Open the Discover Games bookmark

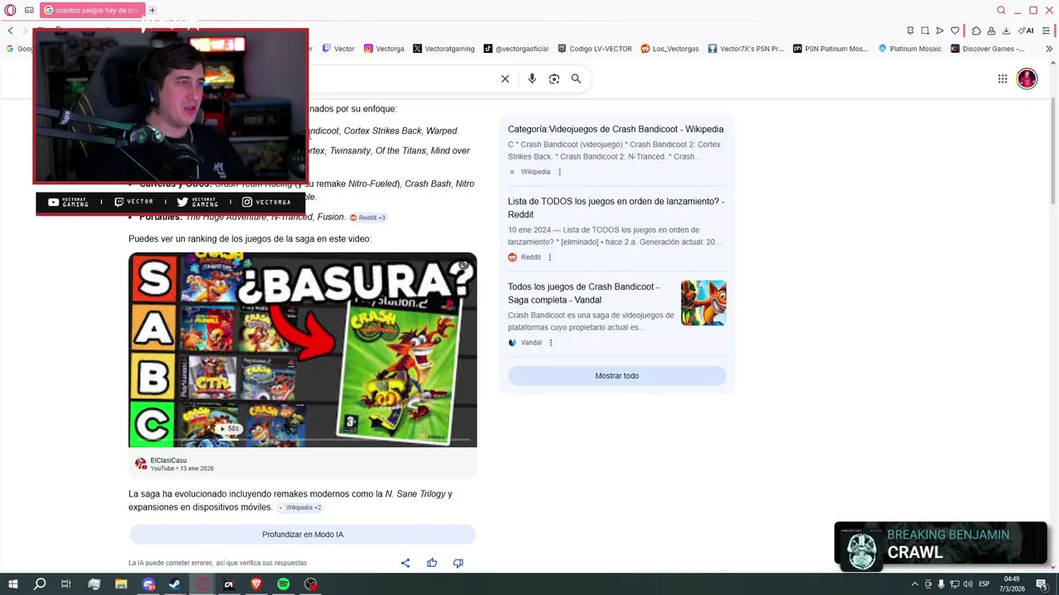pos(988,49)
